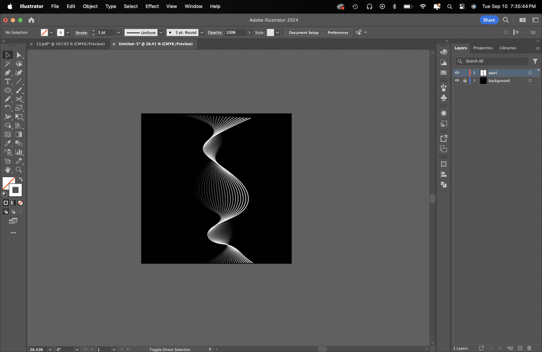This screenshot has width=542, height=352.
Task: Click the background layer target circle
Action: (x=530, y=81)
